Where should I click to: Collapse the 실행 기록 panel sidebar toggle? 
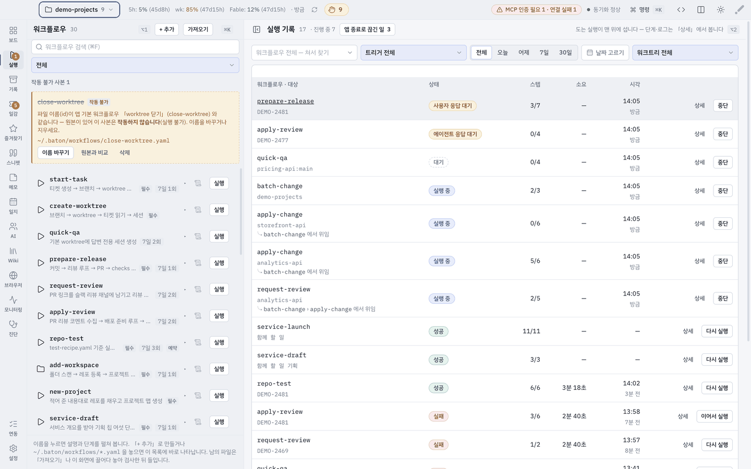[x=257, y=30]
